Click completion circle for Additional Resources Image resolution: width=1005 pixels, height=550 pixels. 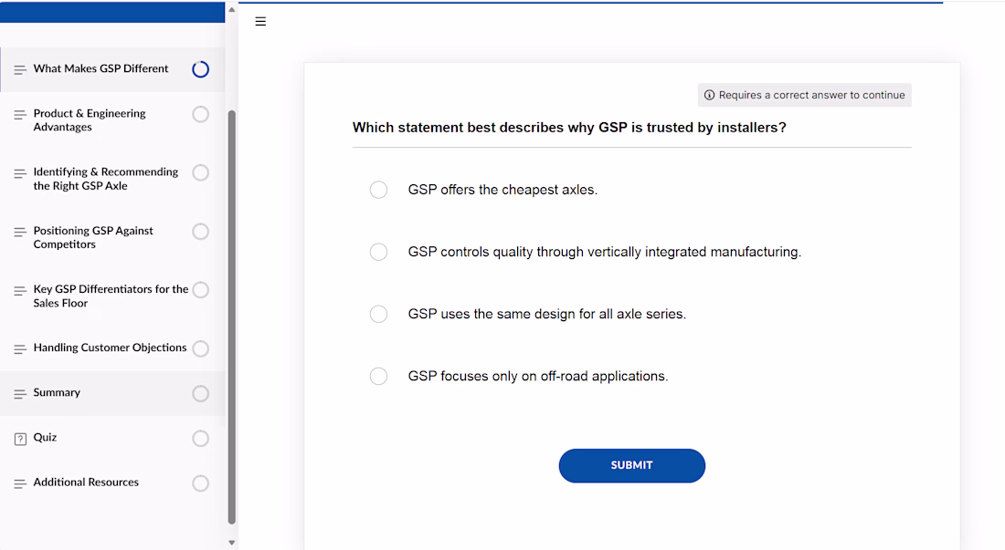tap(201, 483)
